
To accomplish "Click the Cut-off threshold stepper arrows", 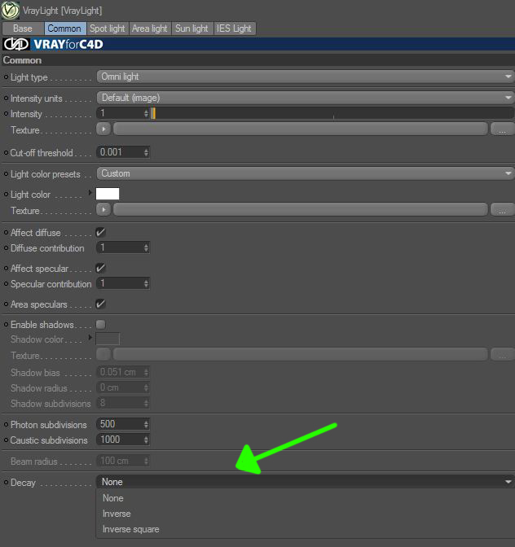I will coord(146,152).
